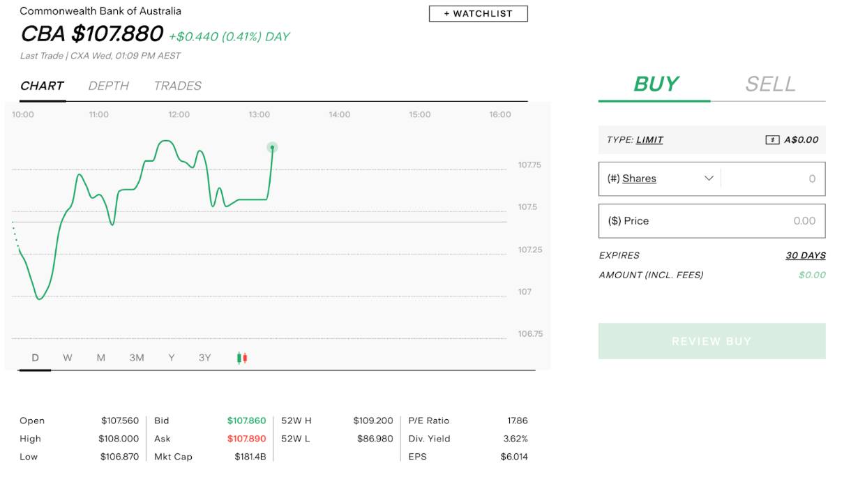Click the Ask price $107.890
Image resolution: width=858 pixels, height=484 pixels.
(246, 439)
